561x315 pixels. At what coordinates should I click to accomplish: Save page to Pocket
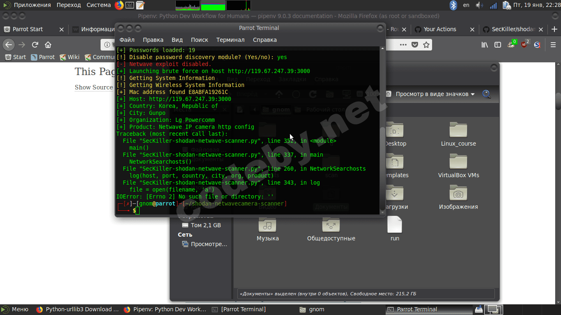click(415, 44)
